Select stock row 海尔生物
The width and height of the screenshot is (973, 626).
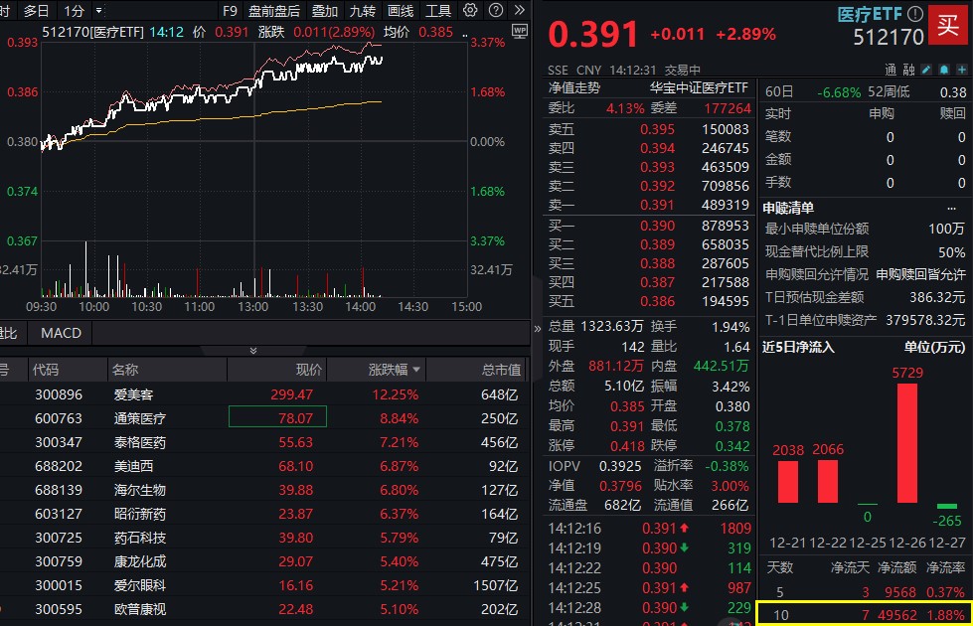[x=265, y=490]
